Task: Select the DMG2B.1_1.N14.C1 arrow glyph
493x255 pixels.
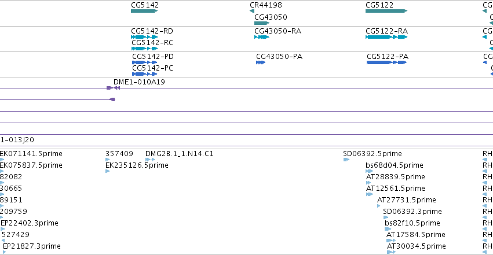Action: (x=150, y=160)
